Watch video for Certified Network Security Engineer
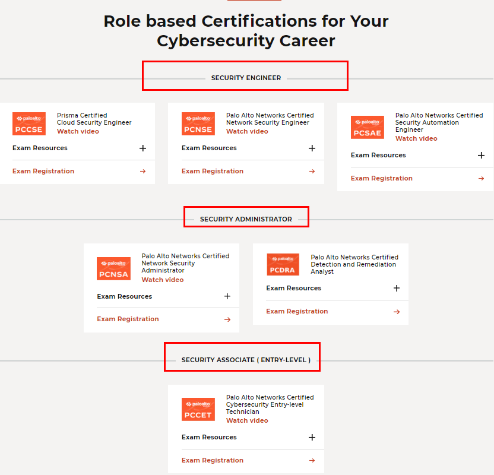Screen dimensions: 494x475 (x=247, y=131)
